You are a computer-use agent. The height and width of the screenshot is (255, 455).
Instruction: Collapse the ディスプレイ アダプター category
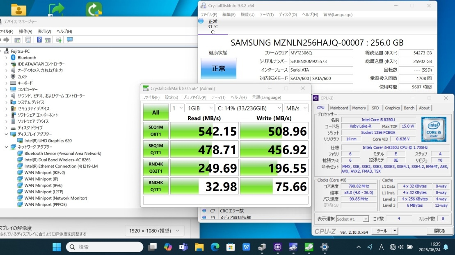pos(7,134)
